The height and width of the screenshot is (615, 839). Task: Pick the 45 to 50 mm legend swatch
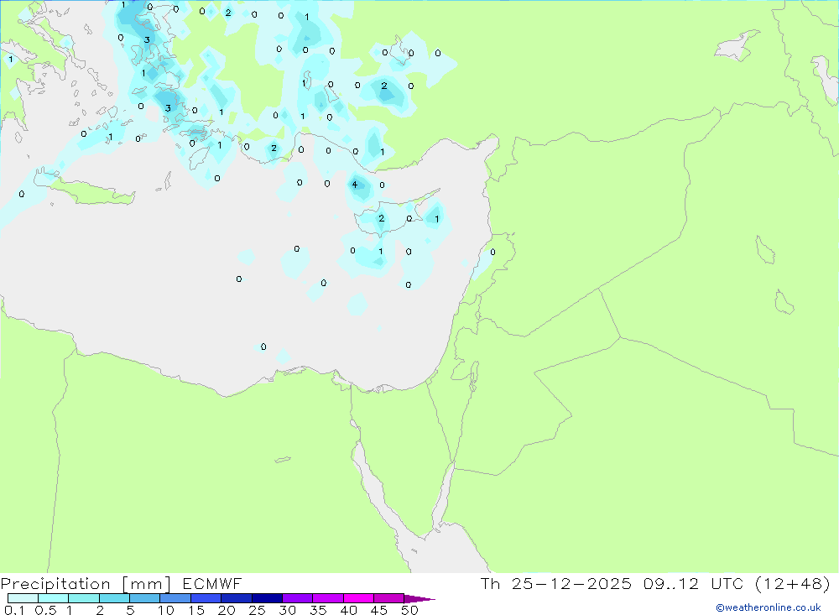coord(388,598)
